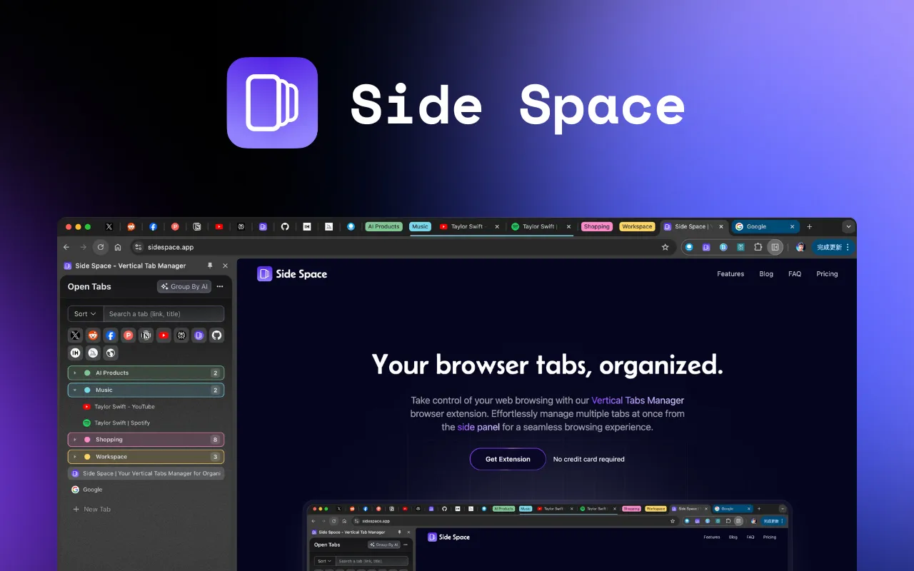914x571 pixels.
Task: Open the browser Extensions puzzle icon
Action: tap(758, 247)
